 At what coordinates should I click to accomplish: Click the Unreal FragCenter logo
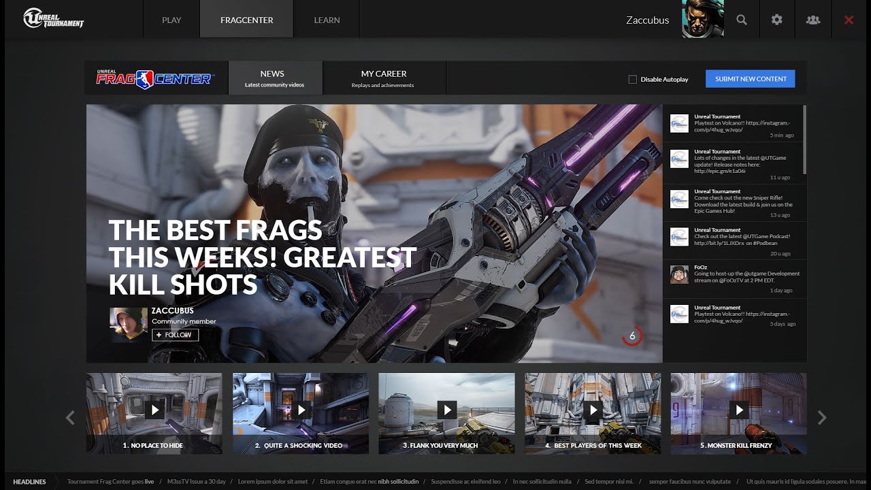coord(155,78)
